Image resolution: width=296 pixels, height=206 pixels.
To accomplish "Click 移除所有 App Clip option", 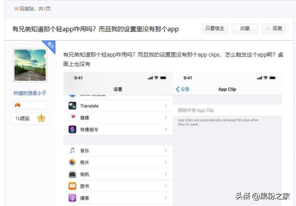I will click(196, 110).
